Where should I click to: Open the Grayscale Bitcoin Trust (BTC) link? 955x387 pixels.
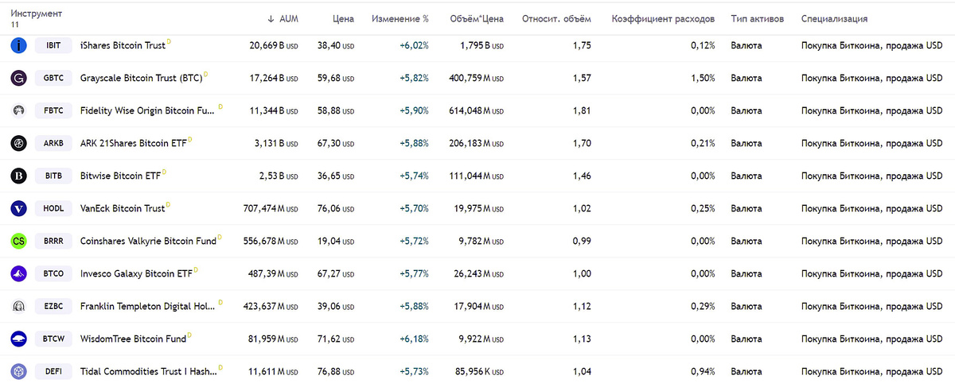(x=142, y=79)
